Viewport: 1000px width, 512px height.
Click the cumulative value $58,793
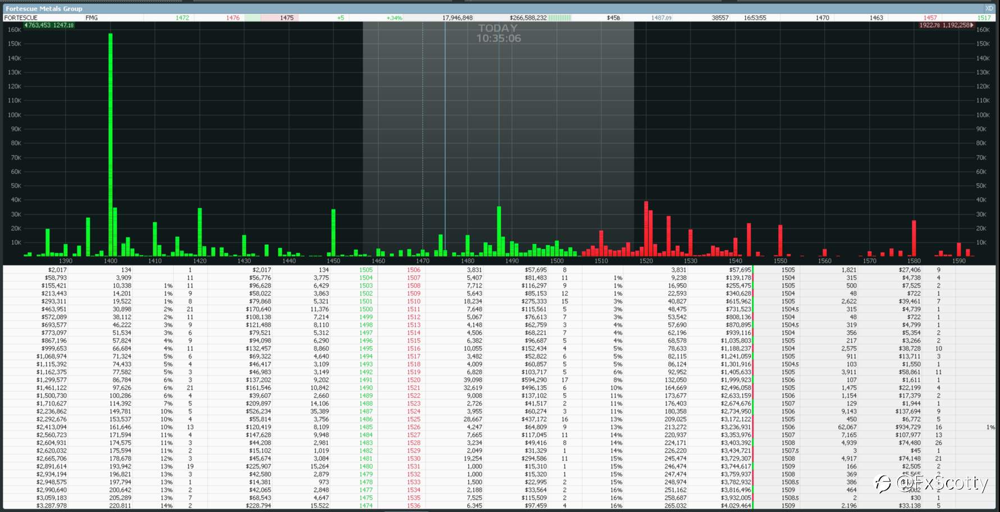tap(56, 278)
